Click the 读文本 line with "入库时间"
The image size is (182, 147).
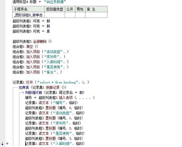(x=55, y=144)
